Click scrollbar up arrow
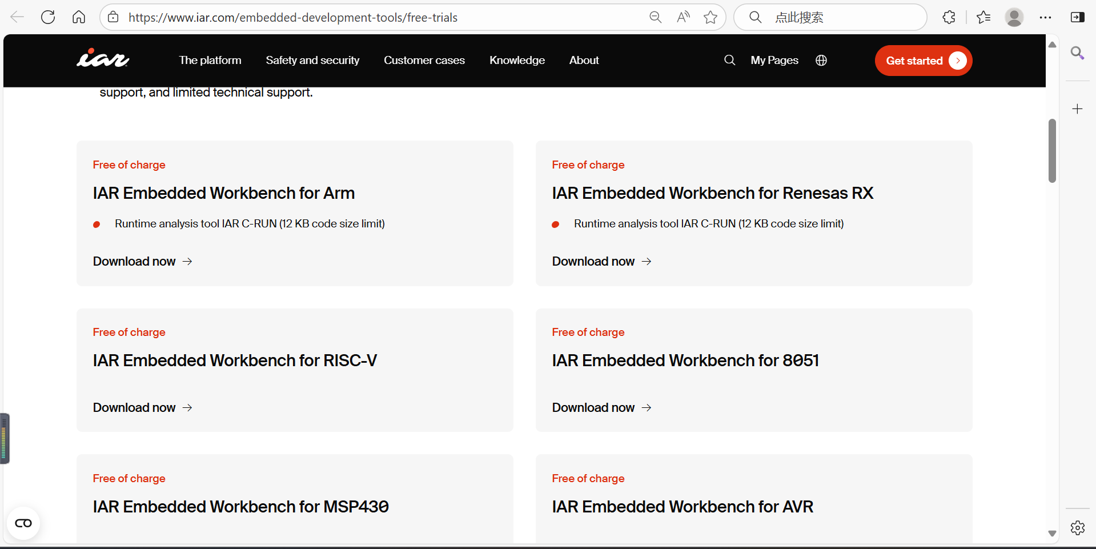 point(1052,45)
